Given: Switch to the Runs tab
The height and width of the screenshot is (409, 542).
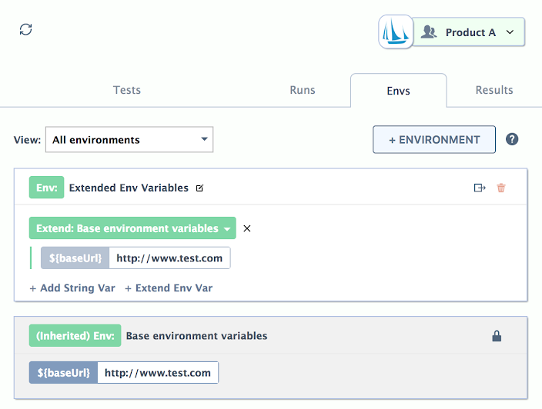Looking at the screenshot, I should click(x=303, y=90).
